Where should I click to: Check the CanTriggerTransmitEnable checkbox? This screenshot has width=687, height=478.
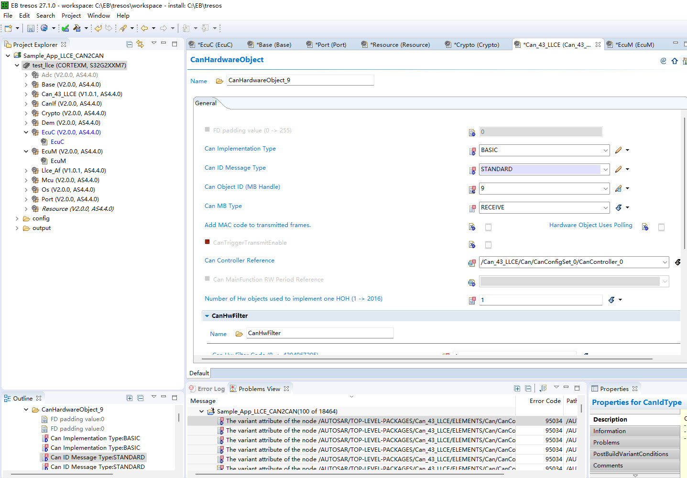click(x=488, y=245)
